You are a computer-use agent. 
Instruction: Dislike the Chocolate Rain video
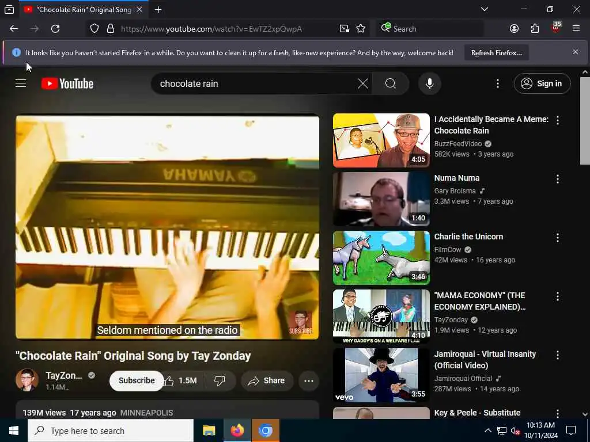pos(220,381)
